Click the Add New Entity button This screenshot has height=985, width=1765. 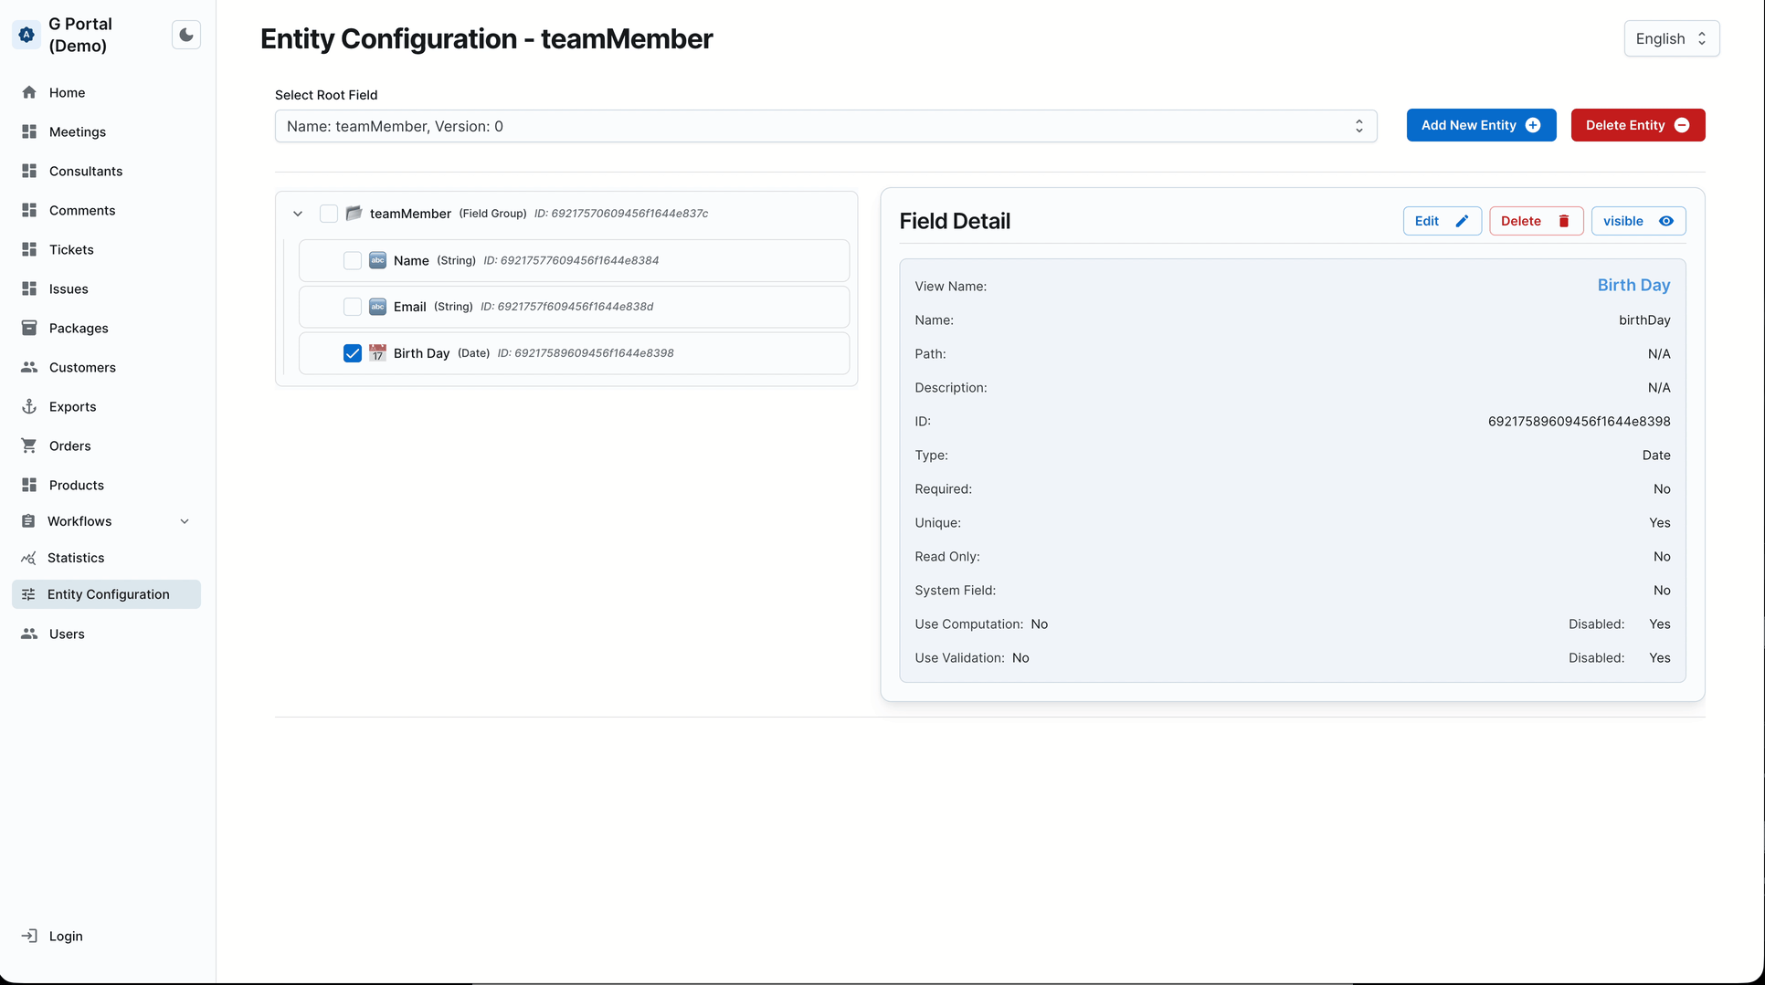coord(1480,125)
